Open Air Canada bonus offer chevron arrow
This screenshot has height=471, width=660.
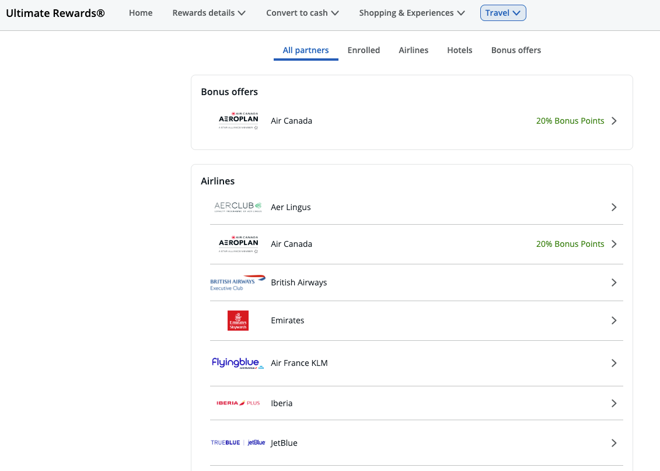pyautogui.click(x=614, y=121)
